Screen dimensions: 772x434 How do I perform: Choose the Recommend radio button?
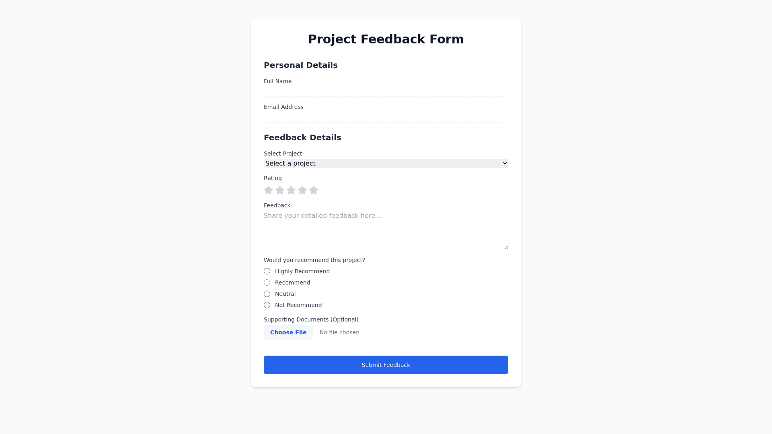267,283
